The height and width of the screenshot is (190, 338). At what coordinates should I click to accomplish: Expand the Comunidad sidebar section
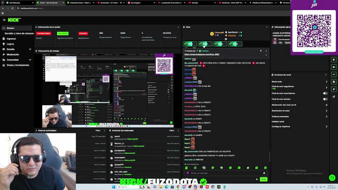(30, 60)
